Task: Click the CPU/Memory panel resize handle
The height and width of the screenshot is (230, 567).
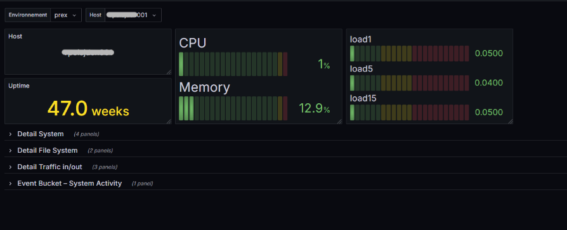Action: coord(339,121)
